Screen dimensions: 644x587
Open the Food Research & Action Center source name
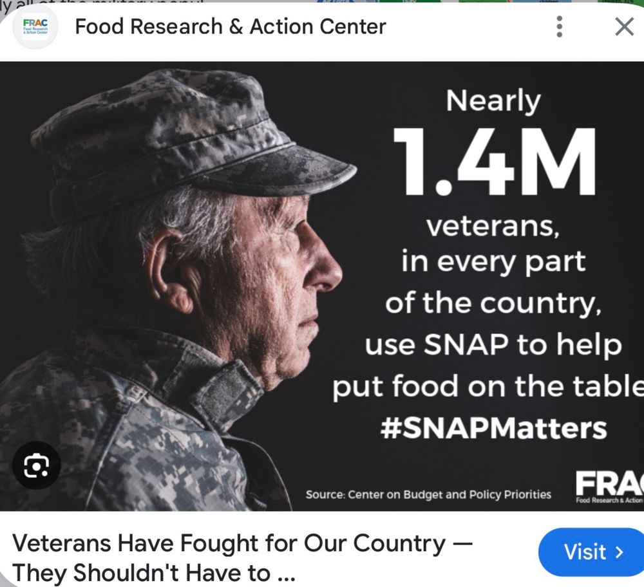click(231, 26)
